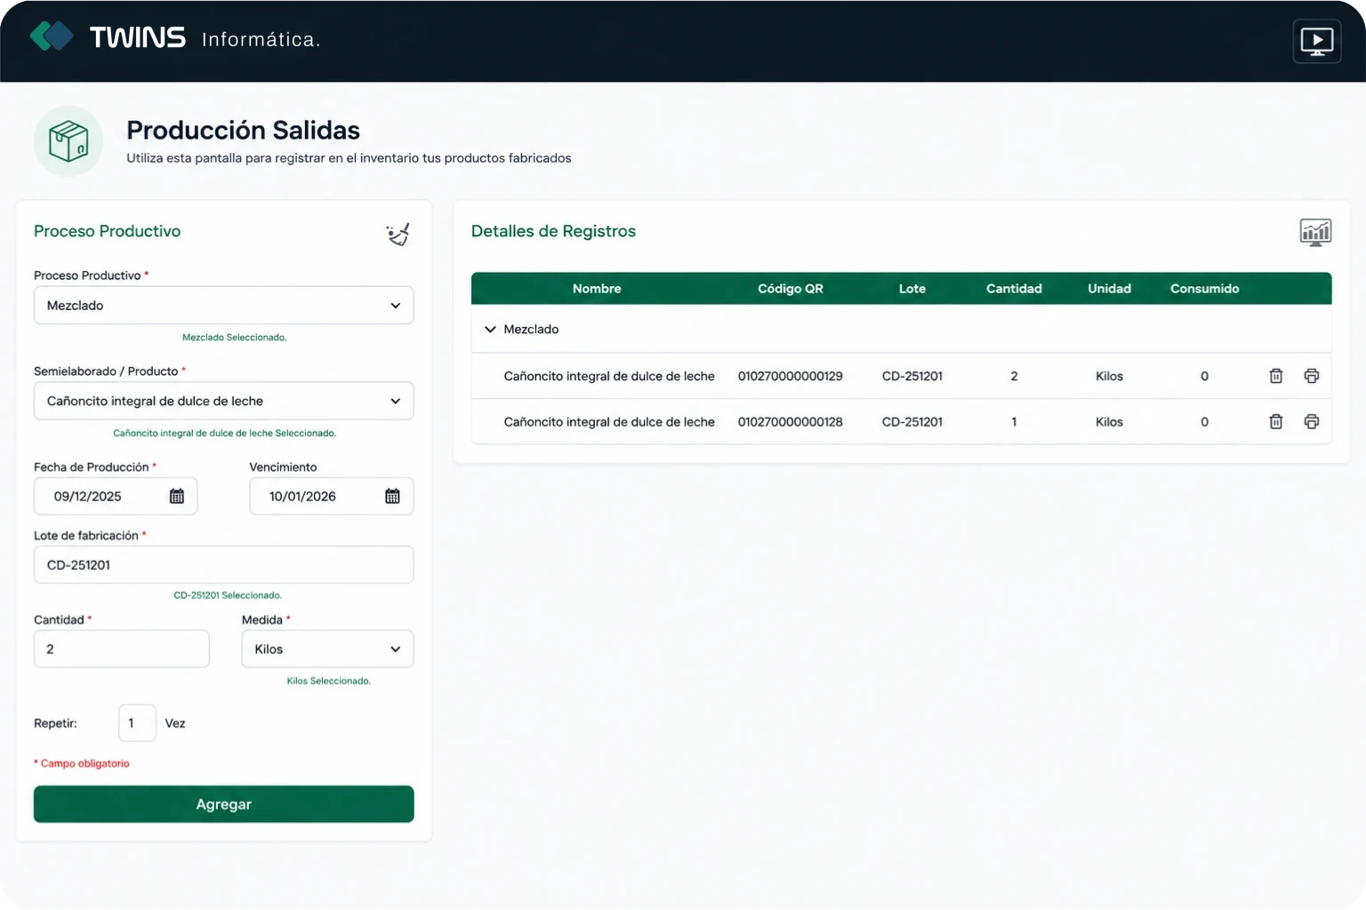Click the product name in row 010270000000129

(x=609, y=376)
